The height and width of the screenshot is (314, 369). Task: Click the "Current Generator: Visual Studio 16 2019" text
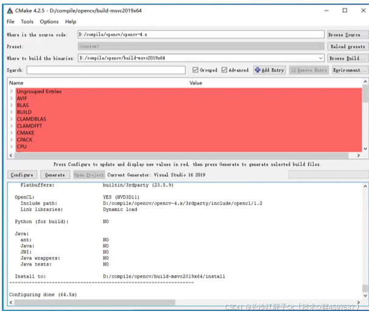pos(156,175)
